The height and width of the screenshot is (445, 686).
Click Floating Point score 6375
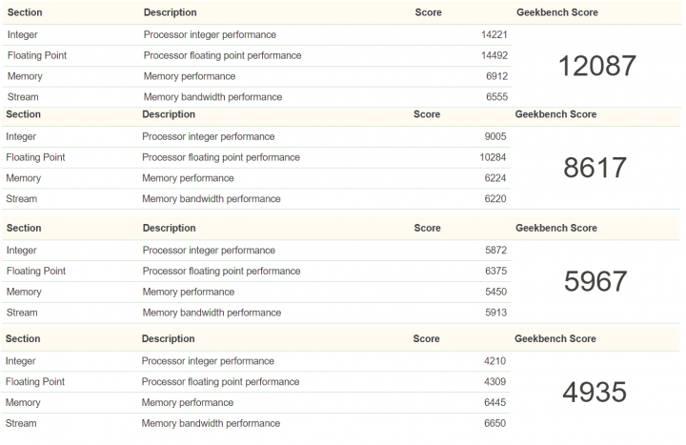(x=495, y=271)
